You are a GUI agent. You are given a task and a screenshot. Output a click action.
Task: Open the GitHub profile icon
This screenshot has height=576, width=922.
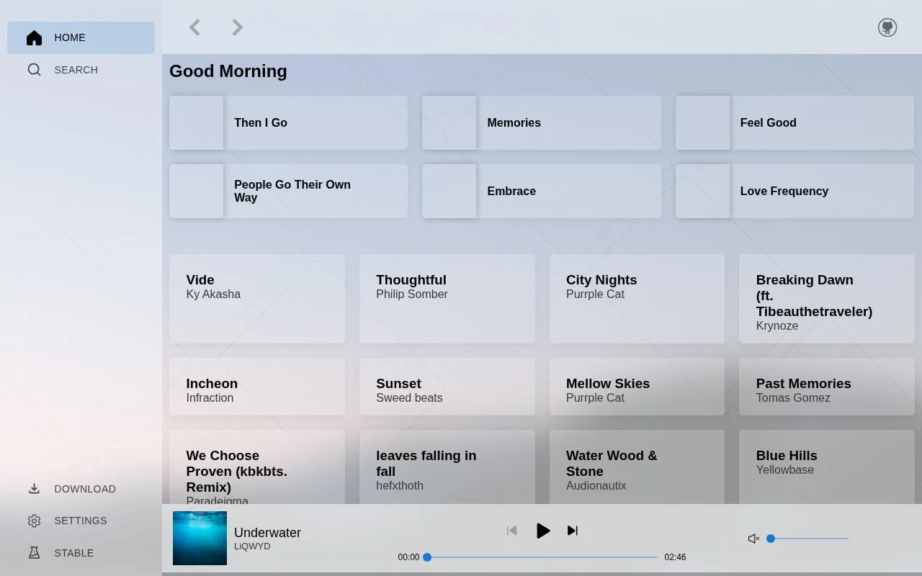pos(887,27)
